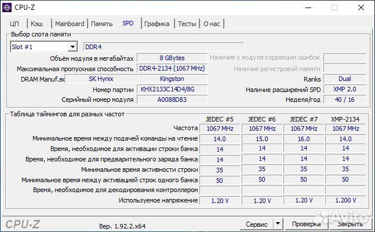The width and height of the screenshot is (375, 232).
Task: Click the Закрыть button
Action: [350, 224]
